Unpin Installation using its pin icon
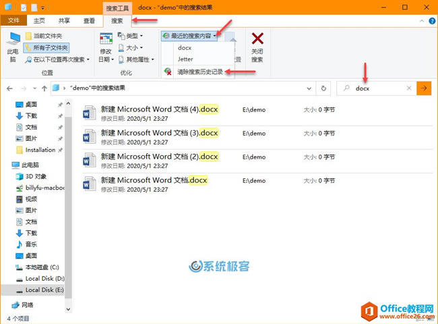The width and height of the screenshot is (438, 324). pos(60,150)
